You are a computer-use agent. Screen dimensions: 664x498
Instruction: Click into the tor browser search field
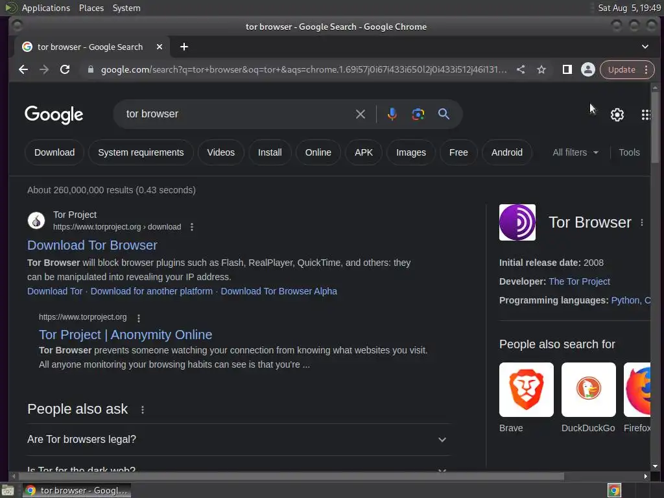237,114
